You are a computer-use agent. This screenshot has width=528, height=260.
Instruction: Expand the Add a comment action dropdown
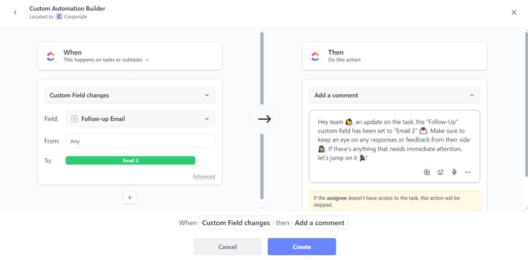395,96
